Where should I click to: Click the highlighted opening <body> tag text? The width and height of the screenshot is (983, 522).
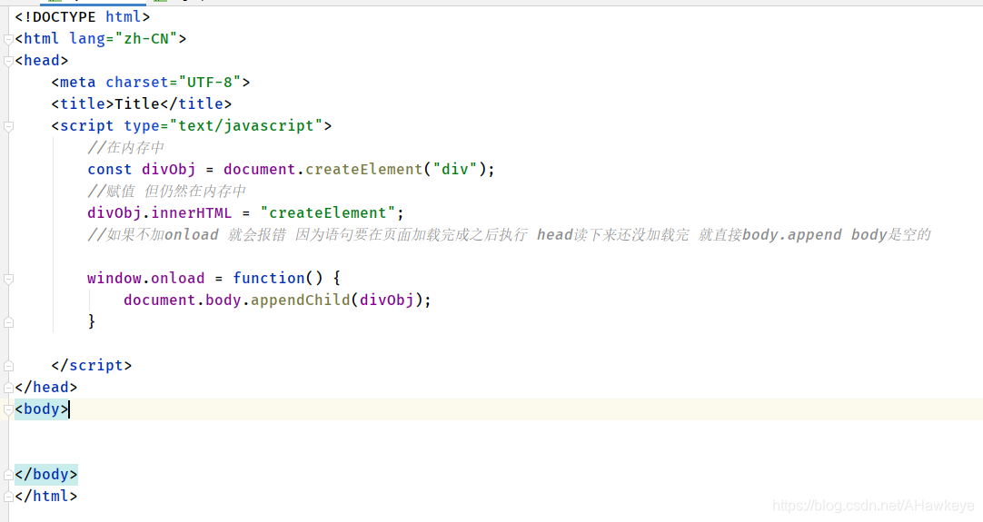point(42,409)
